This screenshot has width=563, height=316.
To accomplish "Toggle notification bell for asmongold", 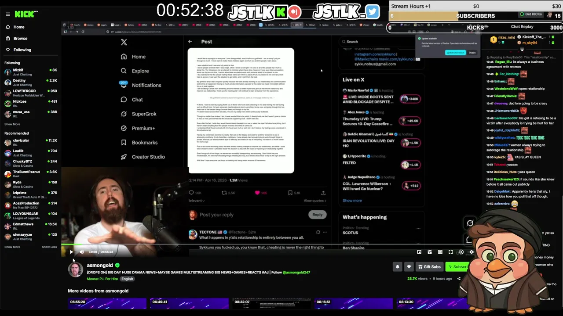I will [398, 266].
